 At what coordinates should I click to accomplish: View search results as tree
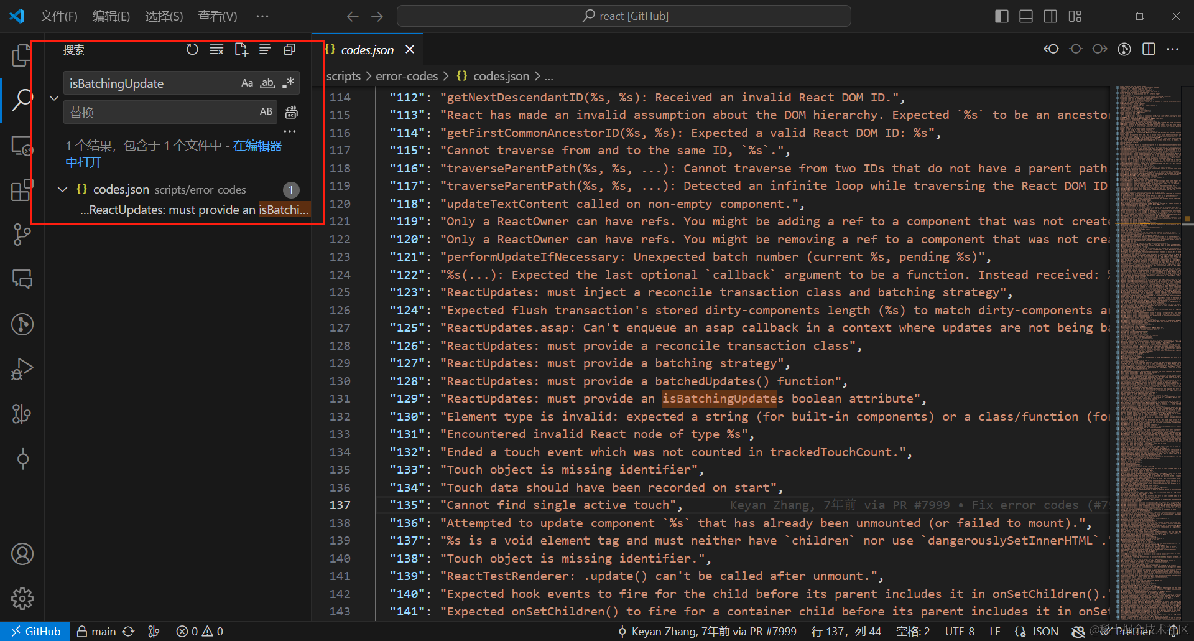click(265, 49)
